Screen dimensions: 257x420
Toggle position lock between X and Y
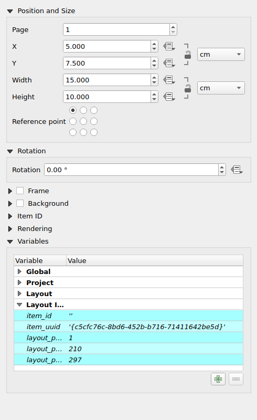click(188, 55)
